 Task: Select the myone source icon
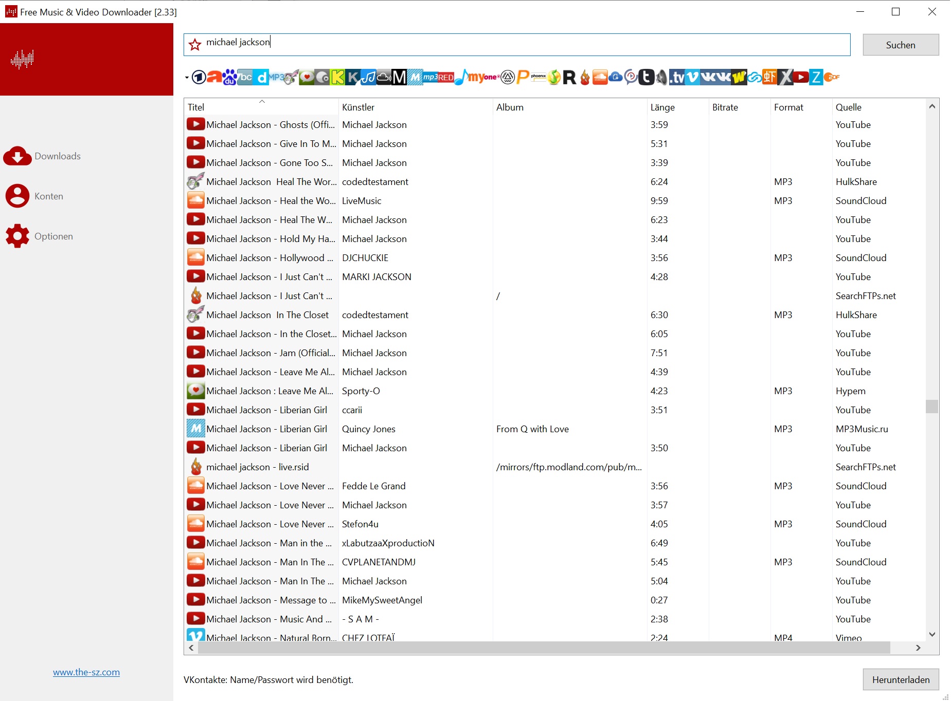click(483, 77)
